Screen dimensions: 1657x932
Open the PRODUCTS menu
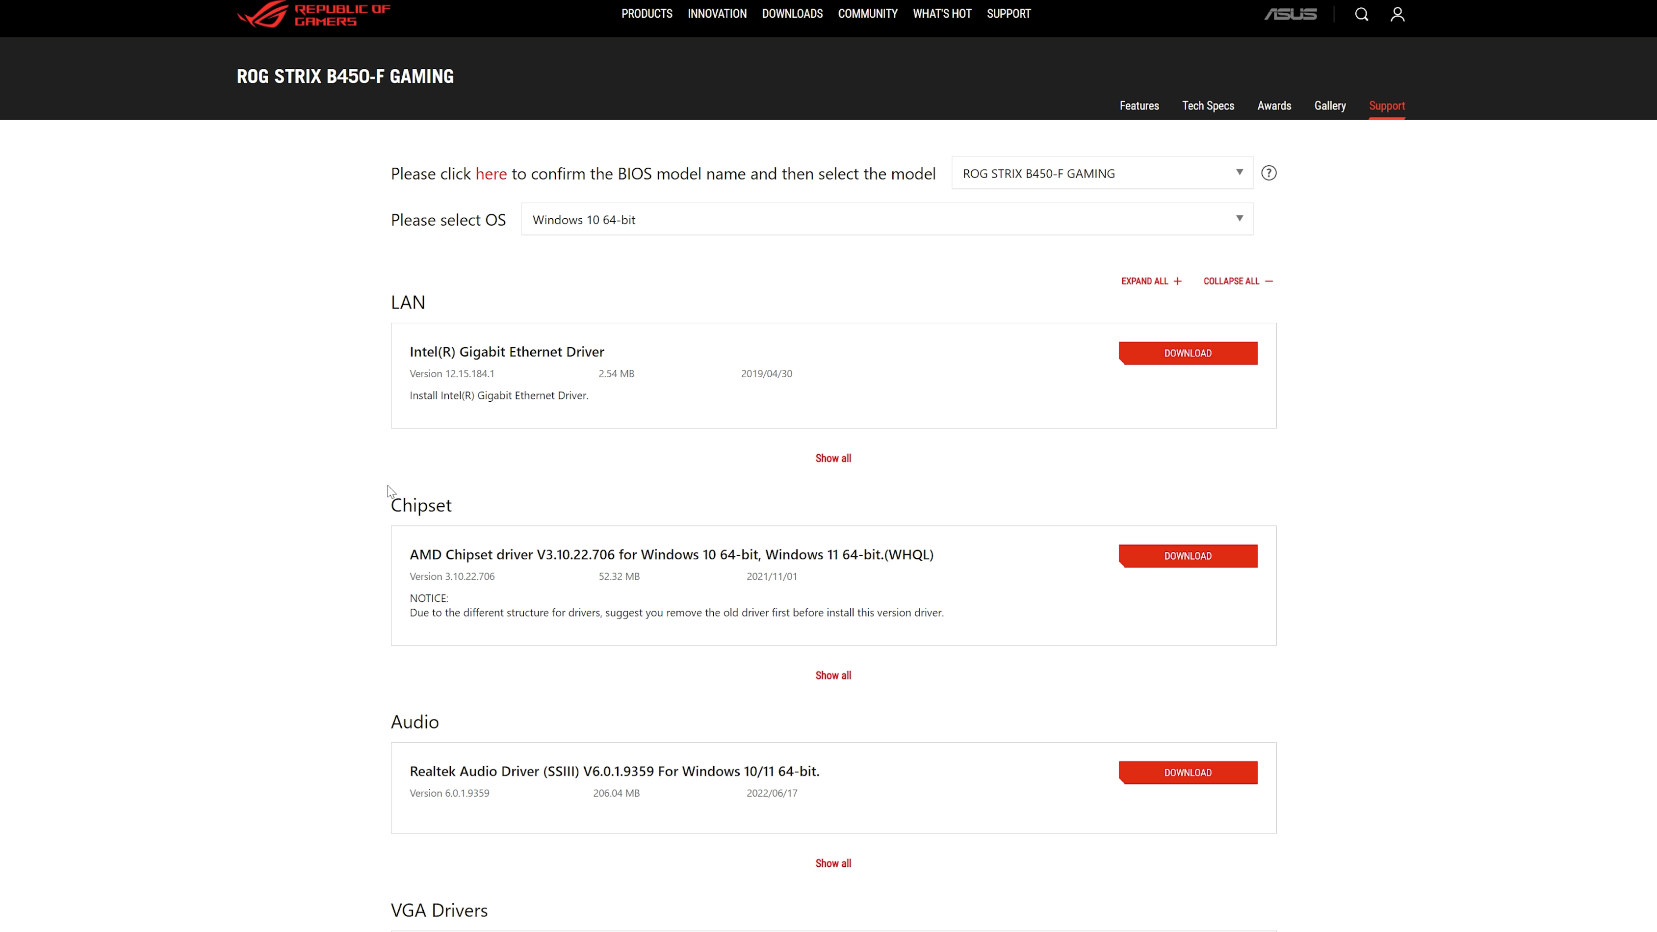pos(647,14)
